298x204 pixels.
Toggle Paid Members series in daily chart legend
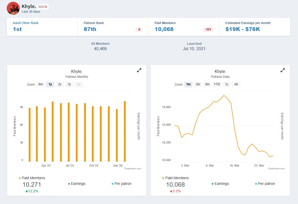175,178
